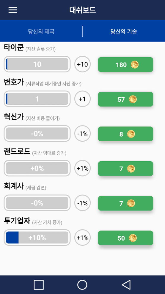This screenshot has width=165, height=294.
Task: Tap the +10 circle for 타이쿤
Action: (x=82, y=64)
